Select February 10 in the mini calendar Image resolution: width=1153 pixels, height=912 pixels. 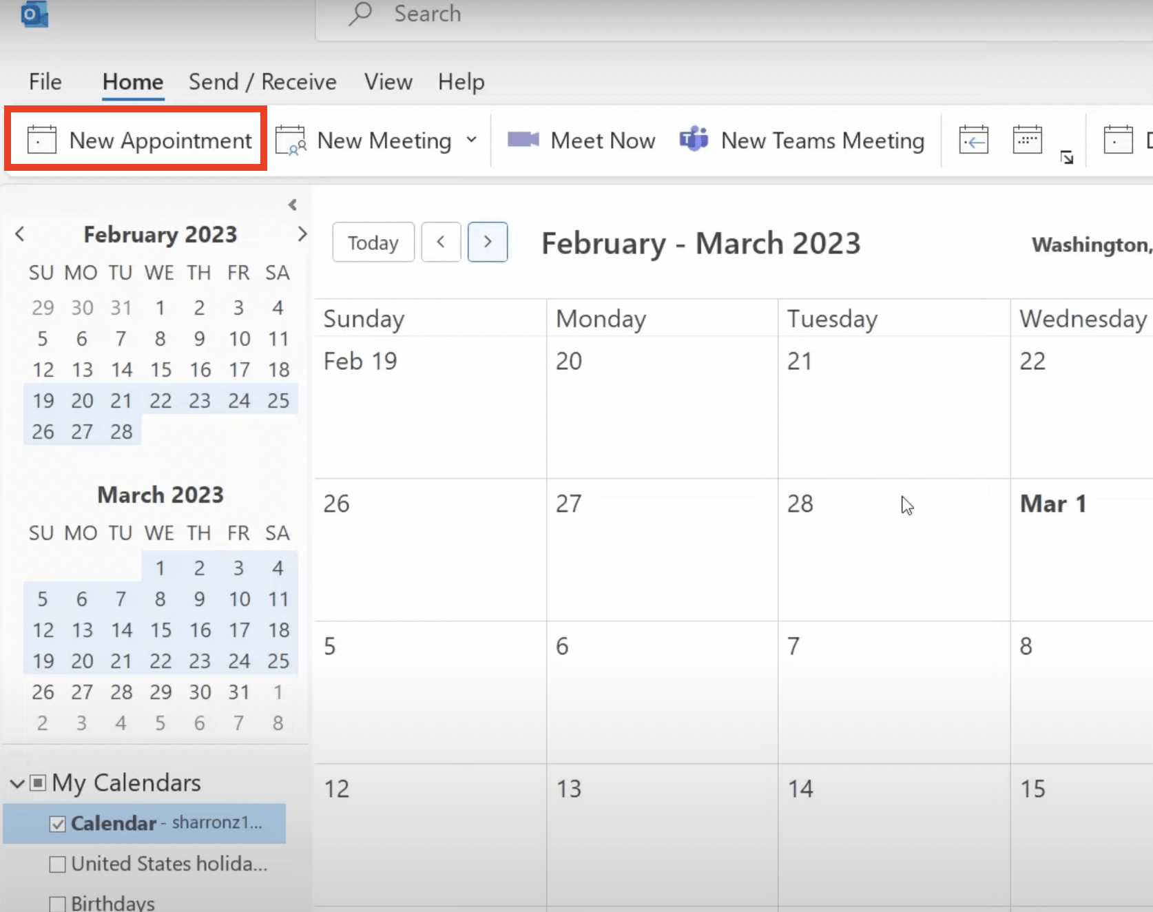pos(239,339)
